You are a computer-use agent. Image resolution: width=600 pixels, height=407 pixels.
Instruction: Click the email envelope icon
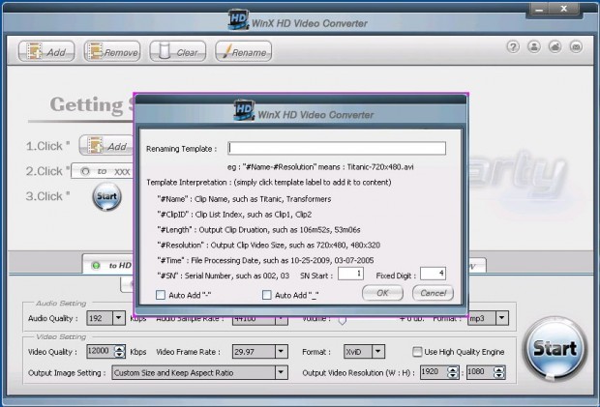[x=576, y=47]
